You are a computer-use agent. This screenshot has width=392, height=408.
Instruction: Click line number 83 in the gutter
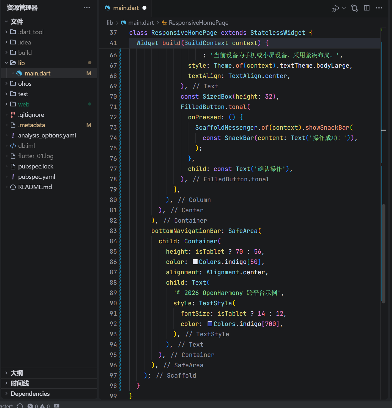[x=113, y=231]
